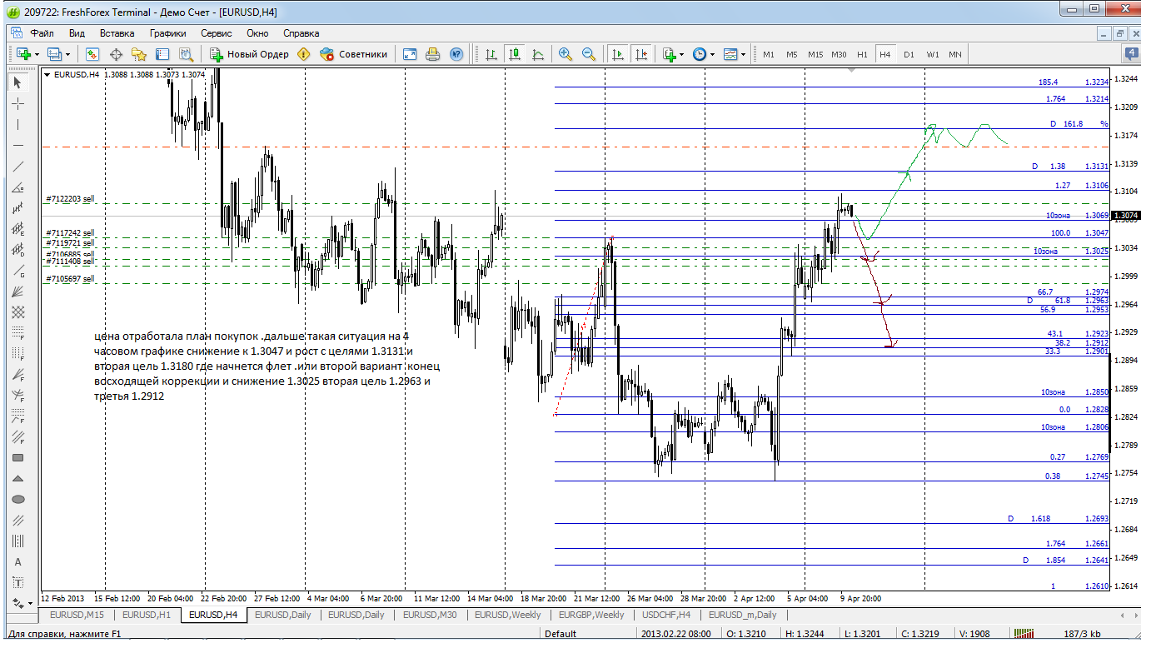Expand the new chart dropdown arrow
1151x648 pixels.
click(x=35, y=54)
